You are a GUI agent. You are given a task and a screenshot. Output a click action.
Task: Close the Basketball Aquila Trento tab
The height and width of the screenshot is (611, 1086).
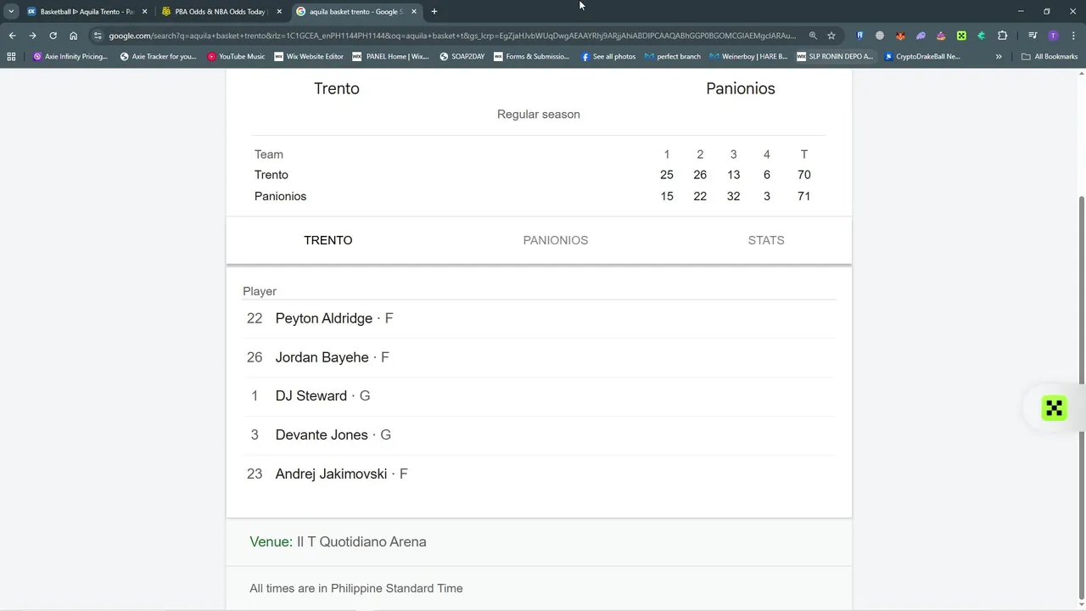tap(144, 12)
